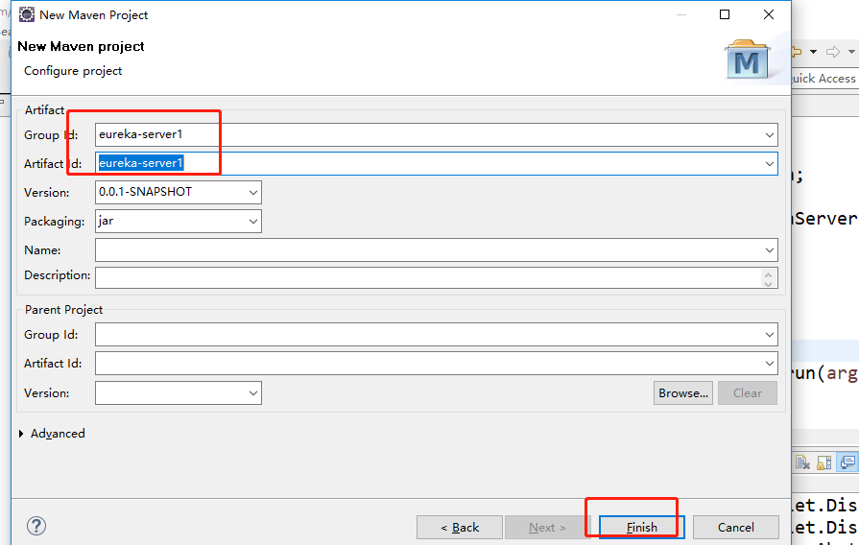Open the Artifact Group Id dropdown arrow
The height and width of the screenshot is (545, 859).
point(769,134)
